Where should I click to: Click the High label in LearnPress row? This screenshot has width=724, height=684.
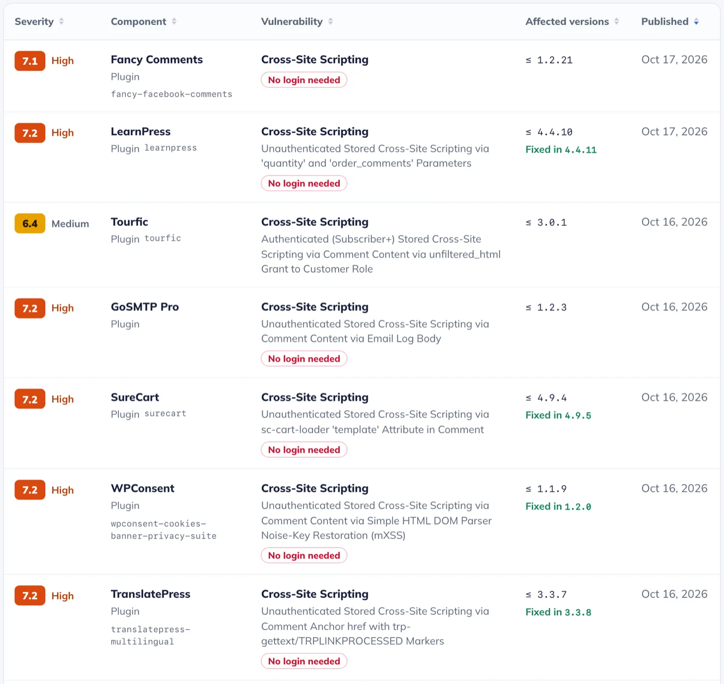pyautogui.click(x=63, y=133)
